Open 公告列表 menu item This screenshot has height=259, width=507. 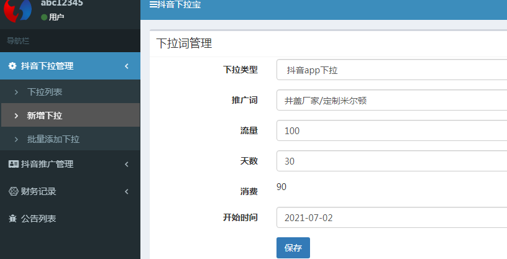point(70,219)
